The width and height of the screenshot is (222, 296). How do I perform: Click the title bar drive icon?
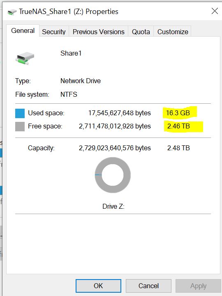point(12,12)
